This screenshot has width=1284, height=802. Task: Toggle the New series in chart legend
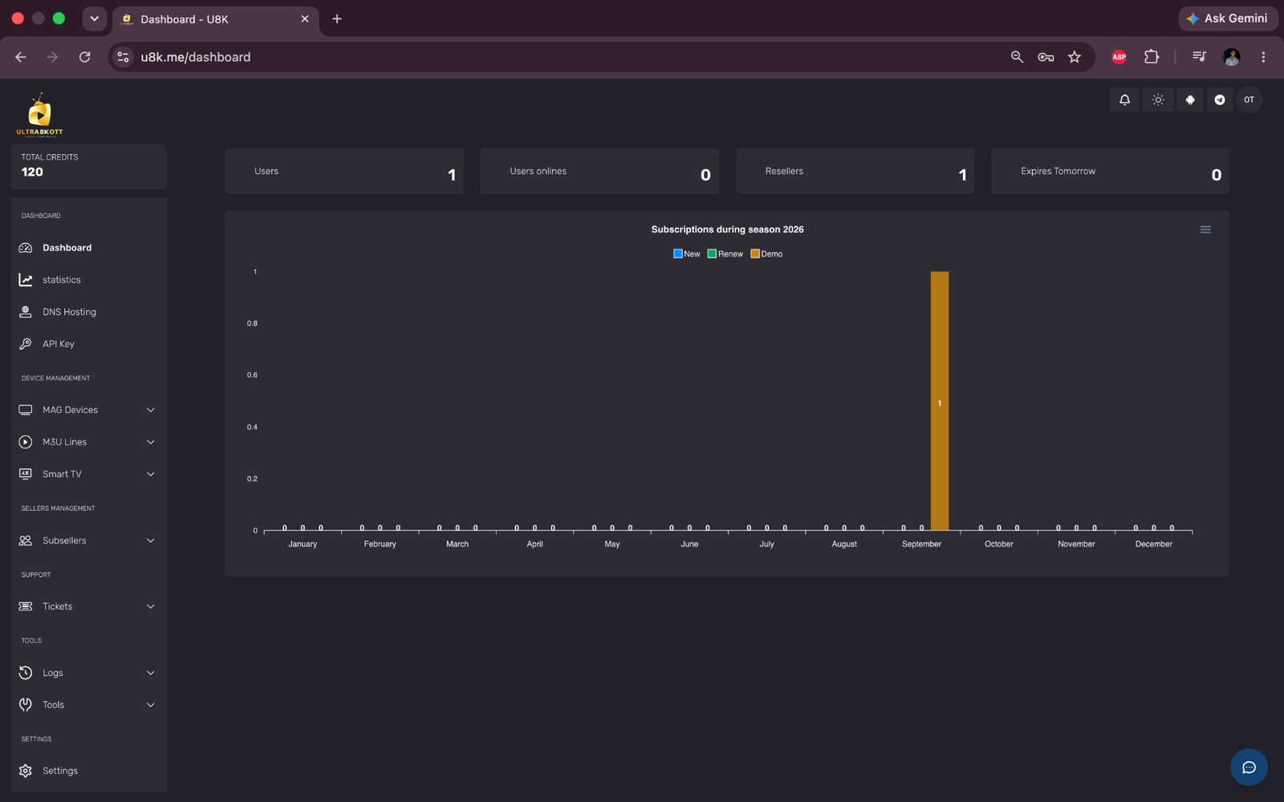click(687, 253)
